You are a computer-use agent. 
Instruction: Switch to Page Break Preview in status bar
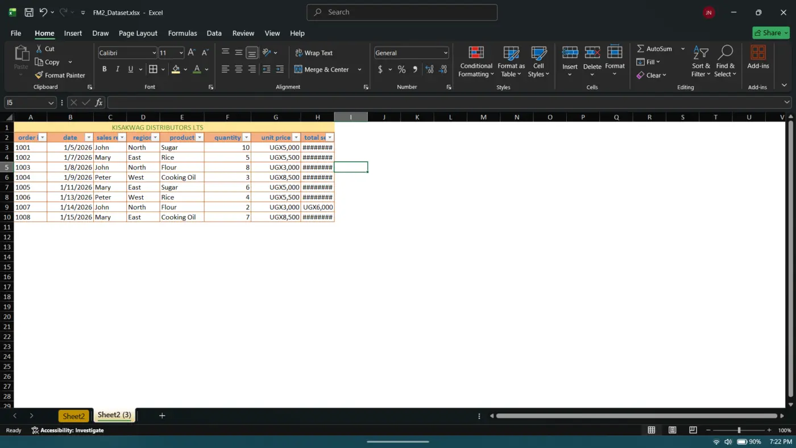[x=693, y=430]
